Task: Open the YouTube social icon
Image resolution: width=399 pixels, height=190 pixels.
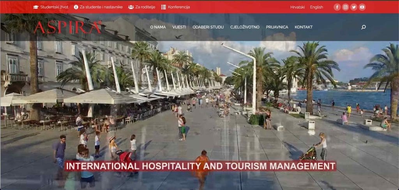Action: tap(362, 7)
